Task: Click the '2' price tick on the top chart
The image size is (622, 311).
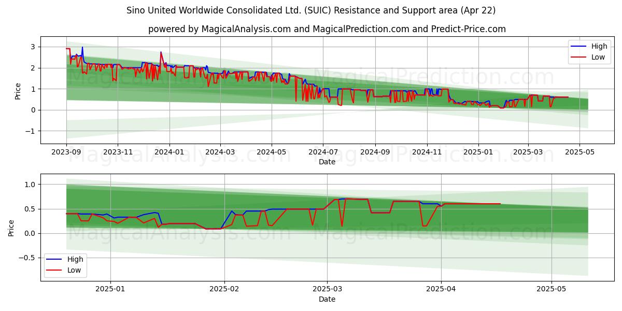Action: [33, 68]
